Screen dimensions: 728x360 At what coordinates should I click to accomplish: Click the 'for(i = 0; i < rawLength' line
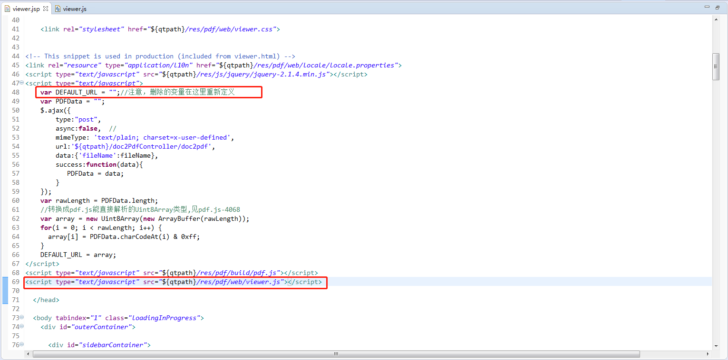(101, 227)
